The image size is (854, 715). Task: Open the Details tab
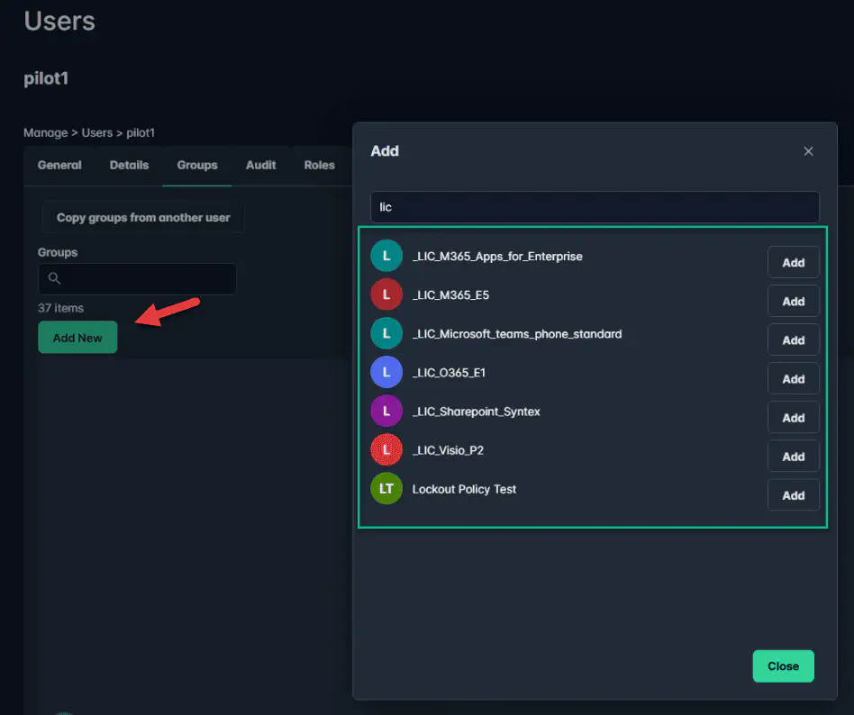pyautogui.click(x=129, y=166)
